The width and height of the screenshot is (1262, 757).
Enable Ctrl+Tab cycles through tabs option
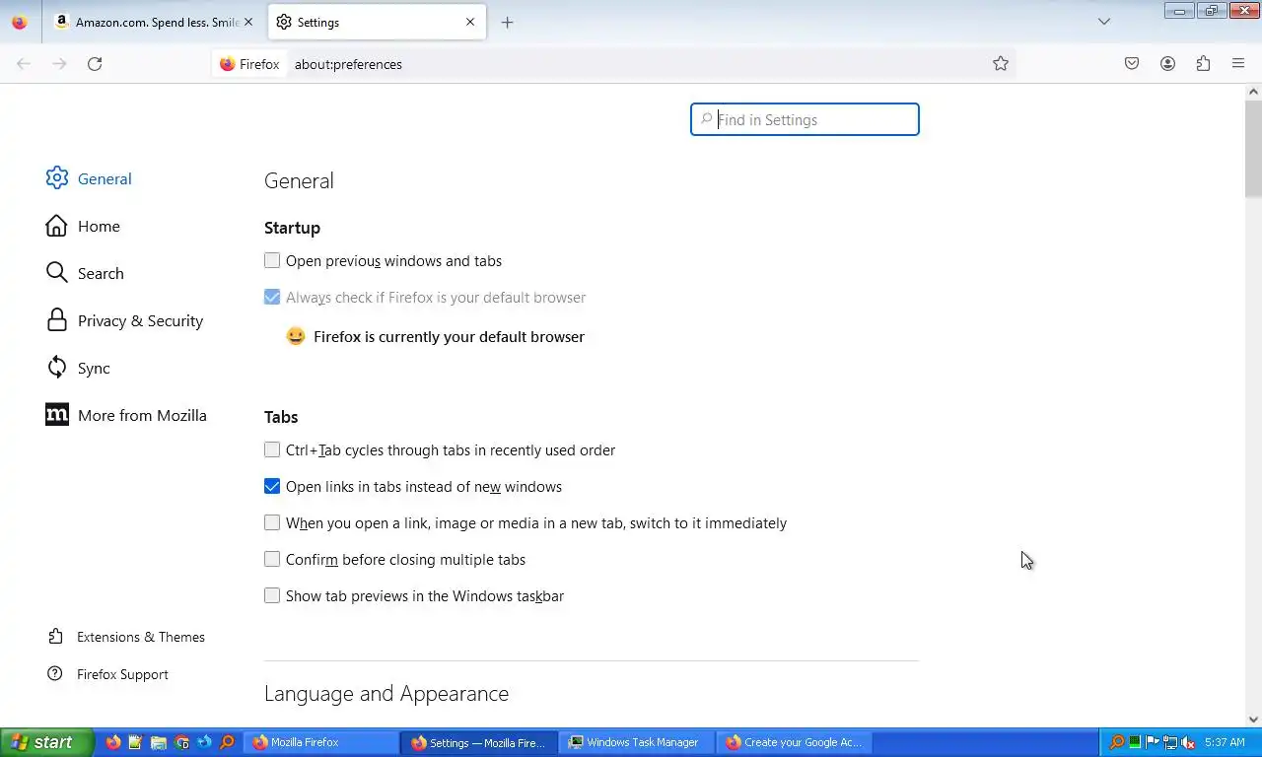click(x=272, y=449)
